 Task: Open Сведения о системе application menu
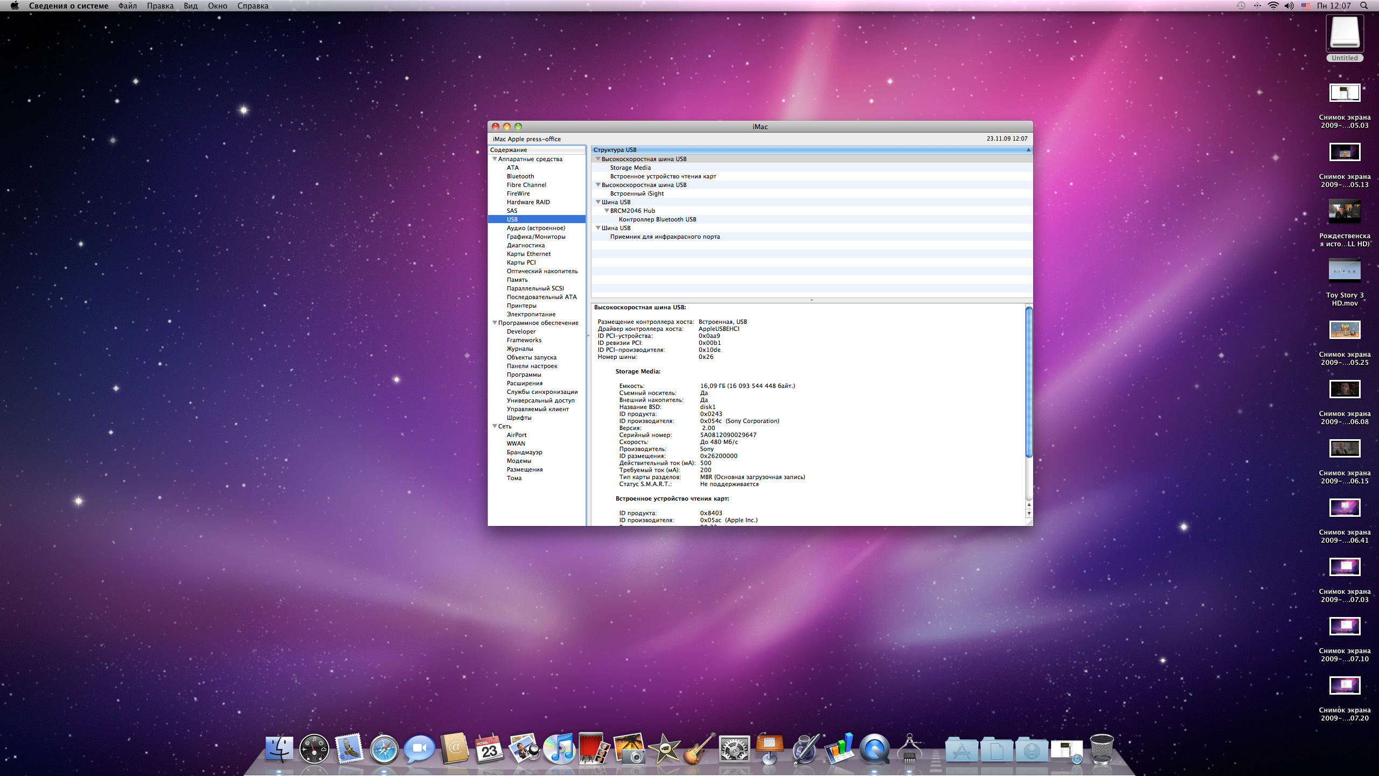68,6
